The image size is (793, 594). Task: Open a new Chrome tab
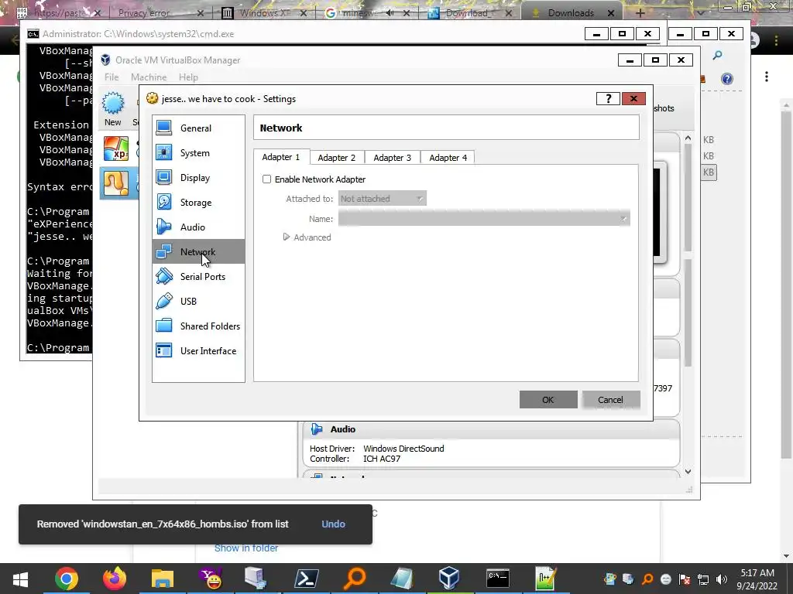(640, 12)
